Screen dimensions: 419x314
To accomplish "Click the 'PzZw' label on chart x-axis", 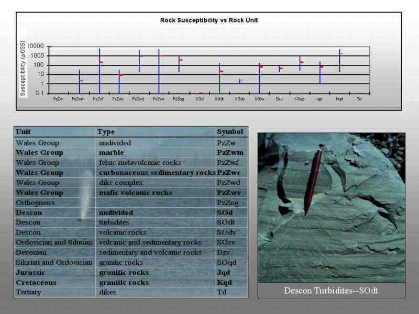I will (58, 98).
